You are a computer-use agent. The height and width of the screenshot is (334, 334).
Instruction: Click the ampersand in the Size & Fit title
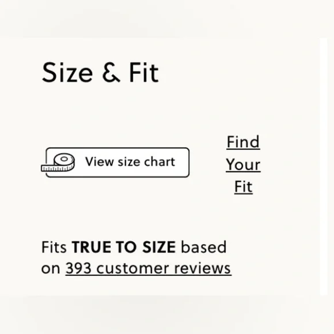tap(111, 72)
